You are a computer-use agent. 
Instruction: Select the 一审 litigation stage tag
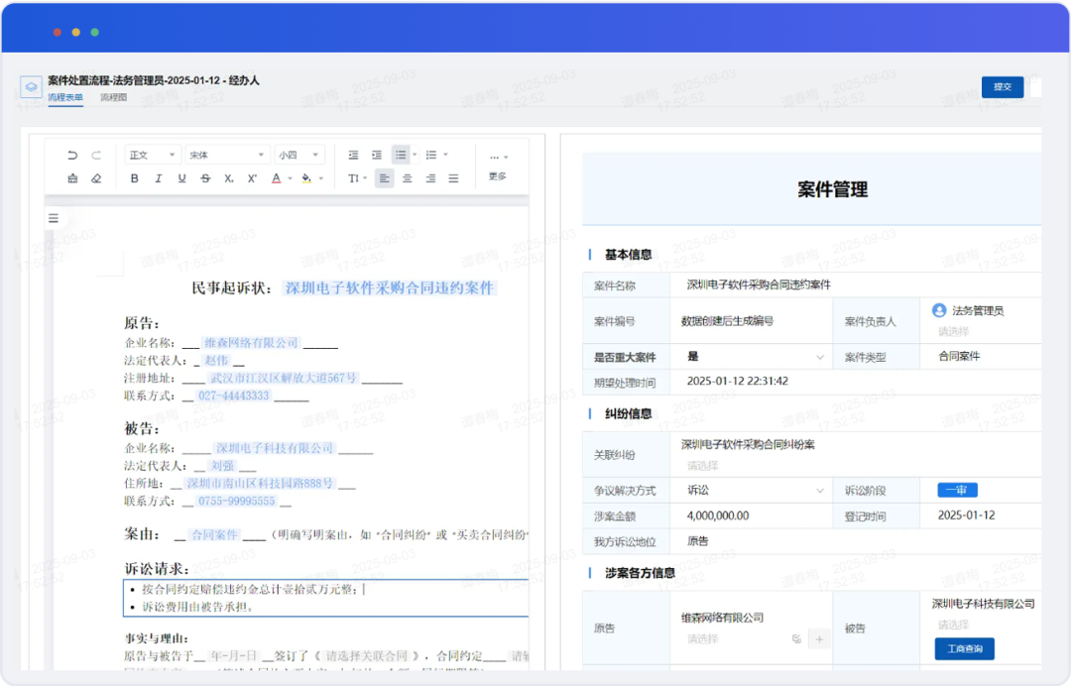pyautogui.click(x=957, y=490)
